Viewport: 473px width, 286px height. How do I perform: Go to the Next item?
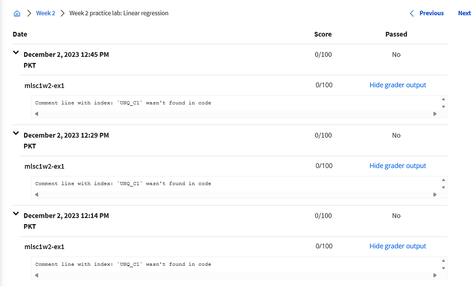[464, 13]
